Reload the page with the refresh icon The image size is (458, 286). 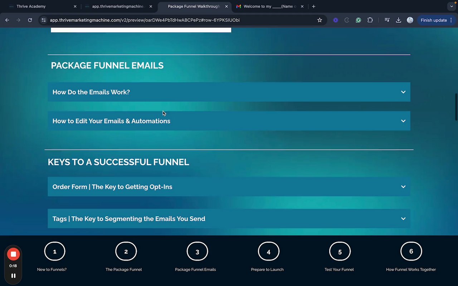pos(30,20)
